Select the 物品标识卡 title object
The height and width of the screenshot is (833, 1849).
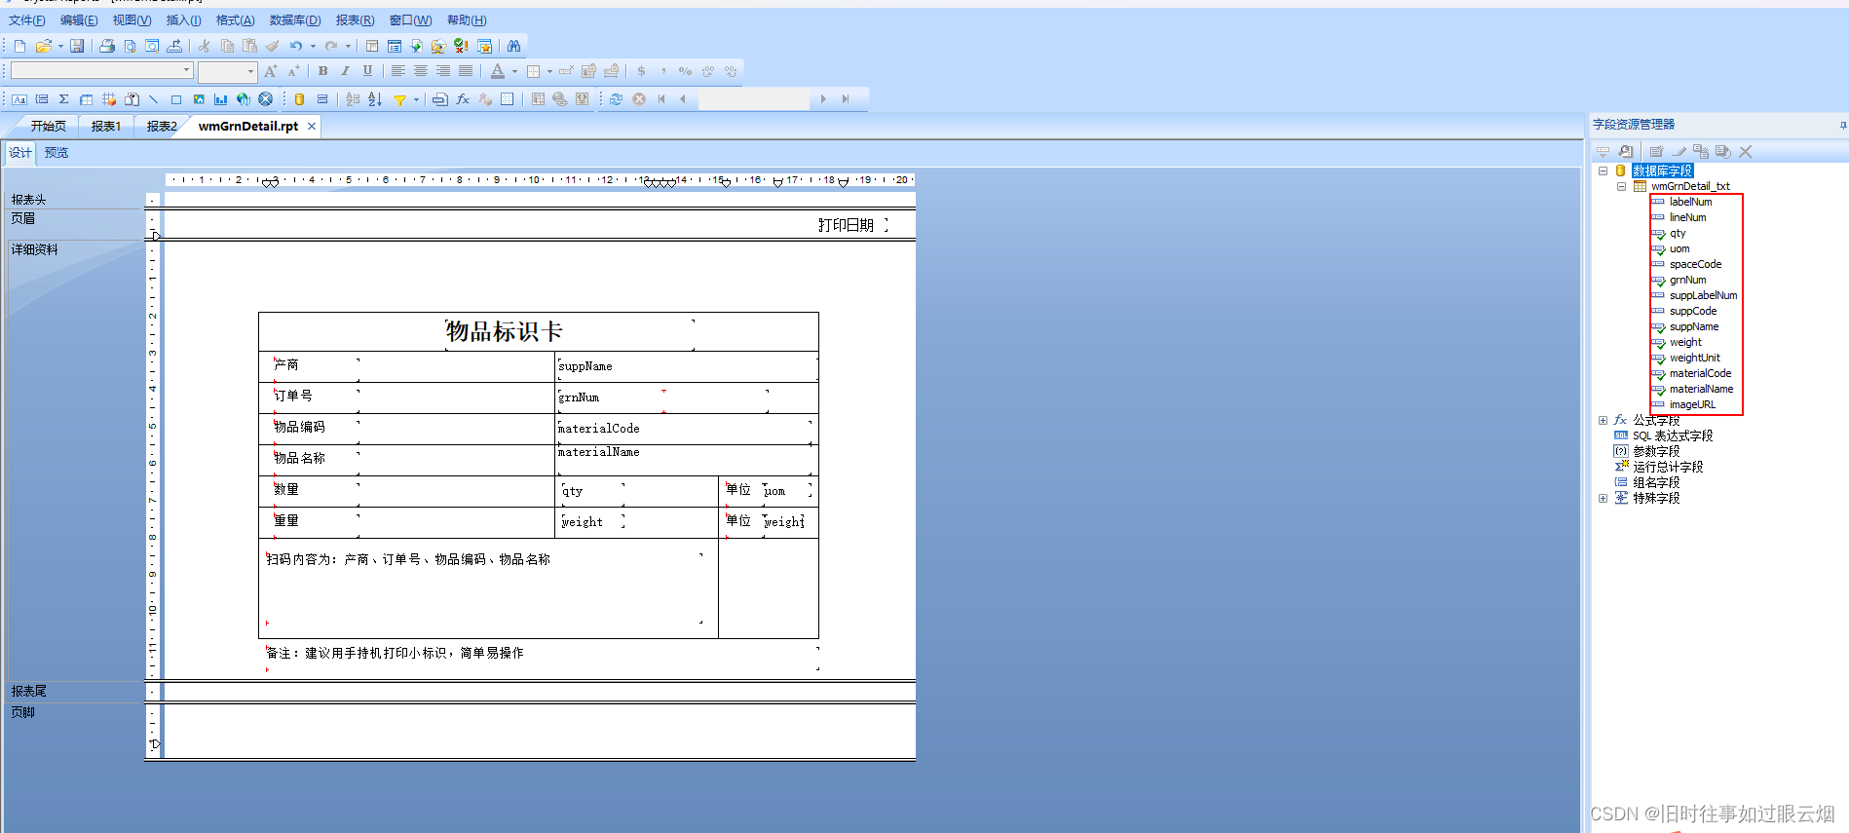(x=569, y=332)
